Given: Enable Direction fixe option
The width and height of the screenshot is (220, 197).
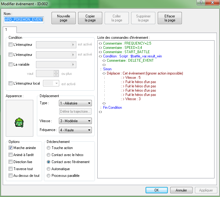Looking at the screenshot, I should pyautogui.click(x=10, y=162).
